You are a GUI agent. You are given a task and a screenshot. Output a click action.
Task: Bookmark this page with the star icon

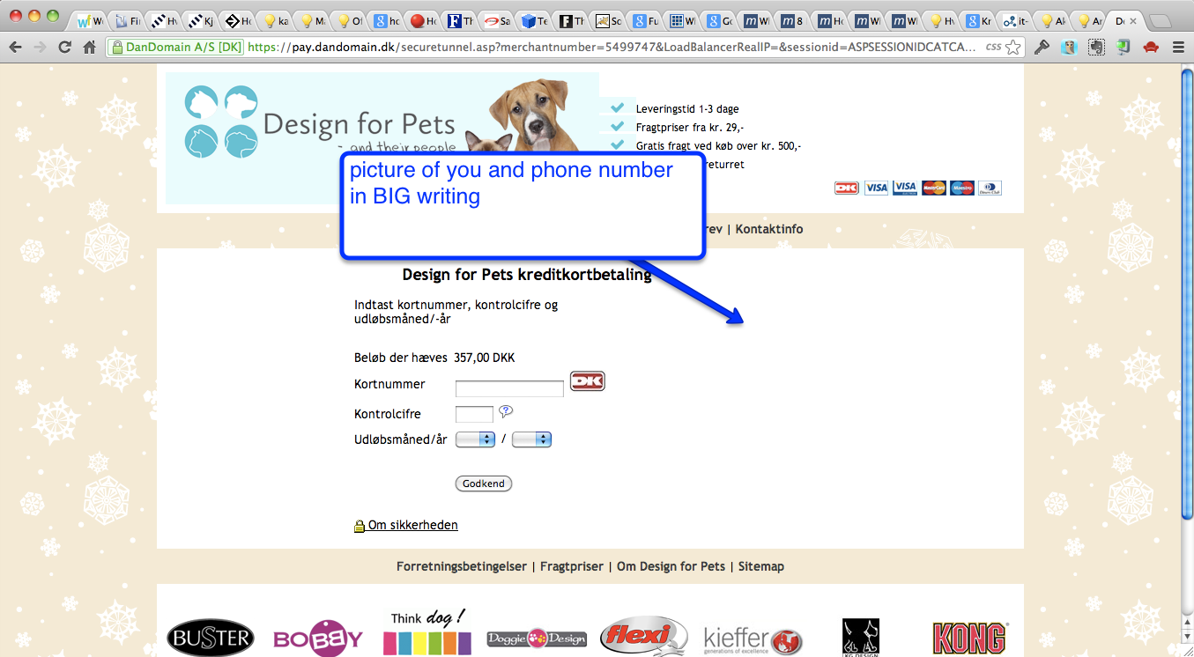(x=1013, y=48)
